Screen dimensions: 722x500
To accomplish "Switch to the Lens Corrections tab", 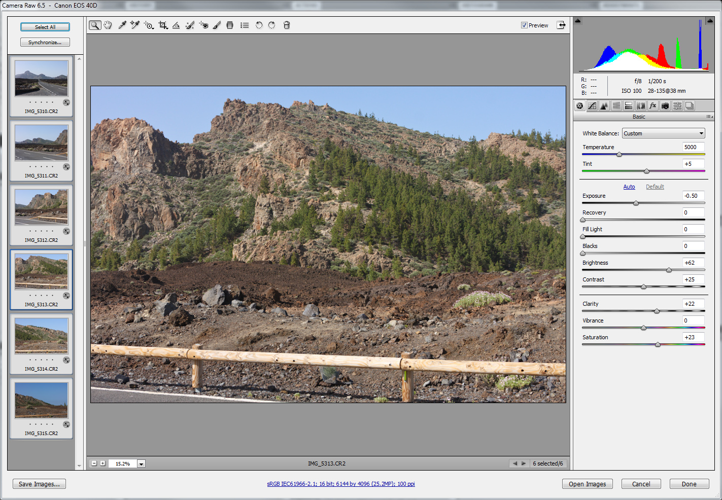I will pyautogui.click(x=641, y=106).
